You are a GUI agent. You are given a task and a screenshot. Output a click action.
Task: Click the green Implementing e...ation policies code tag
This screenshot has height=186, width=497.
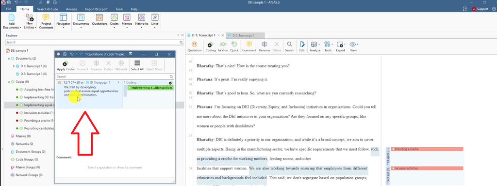coord(150,88)
